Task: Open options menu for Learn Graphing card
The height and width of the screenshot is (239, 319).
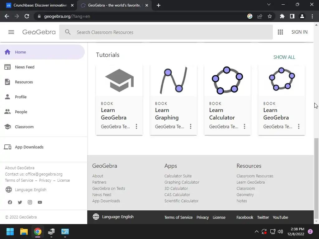Action: click(191, 126)
